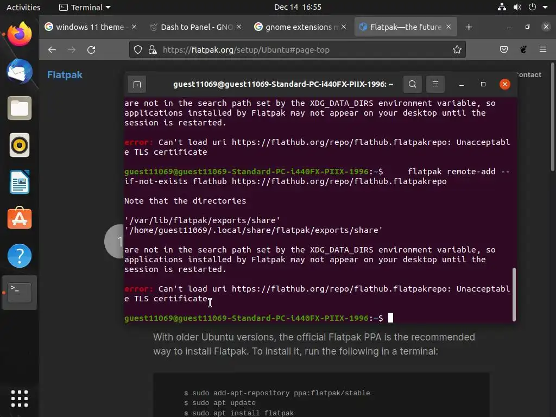Viewport: 556px width, 417px height.
Task: Launch LibreOffice Writer from the dock
Action: (x=20, y=182)
